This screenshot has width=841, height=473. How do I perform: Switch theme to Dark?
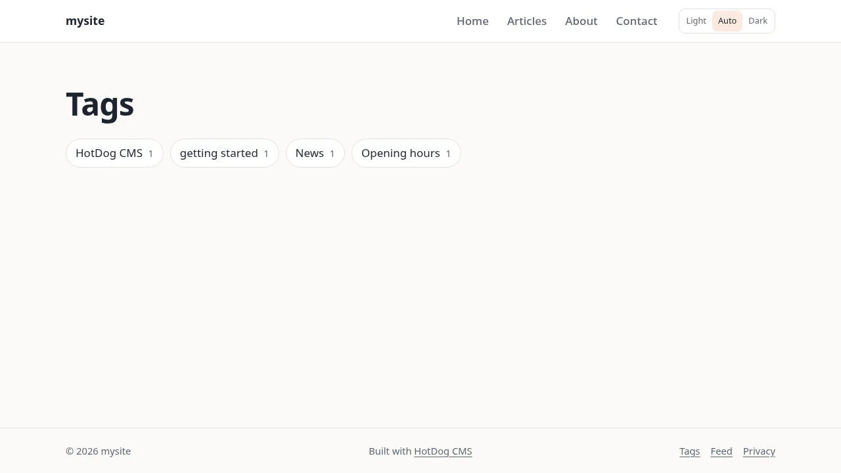[758, 21]
